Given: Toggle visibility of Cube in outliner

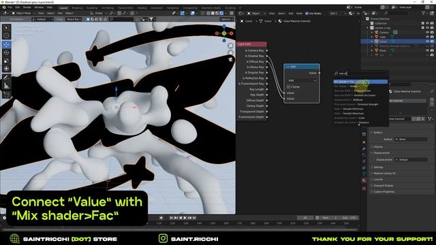Looking at the screenshot, I should [x=428, y=37].
